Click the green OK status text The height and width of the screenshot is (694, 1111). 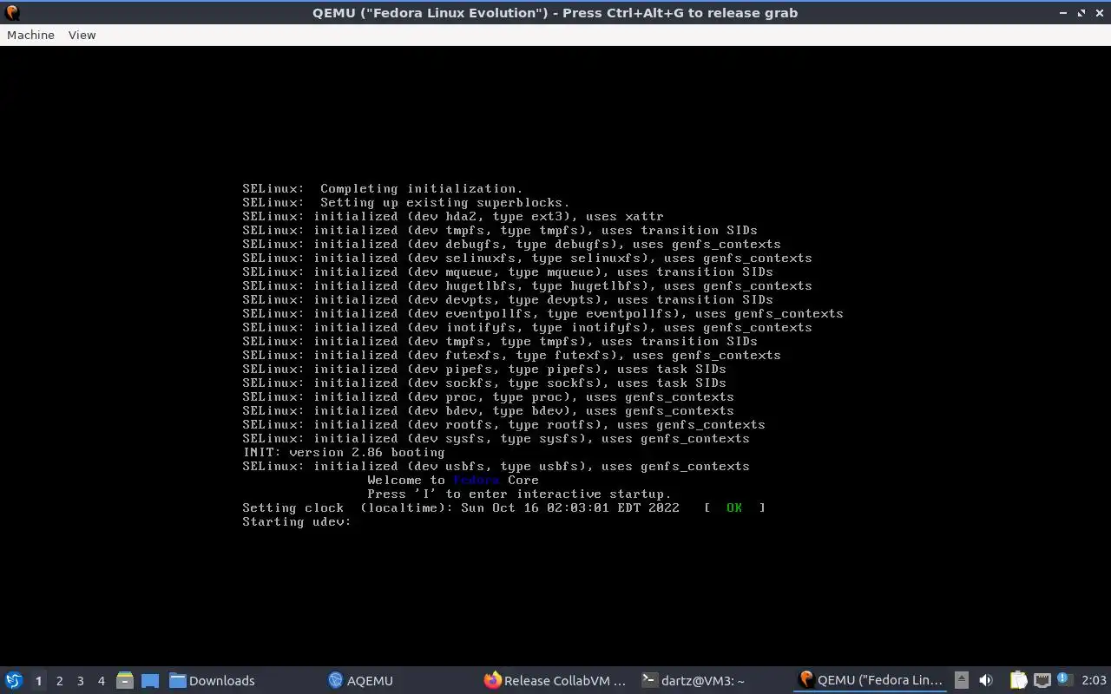coord(734,507)
